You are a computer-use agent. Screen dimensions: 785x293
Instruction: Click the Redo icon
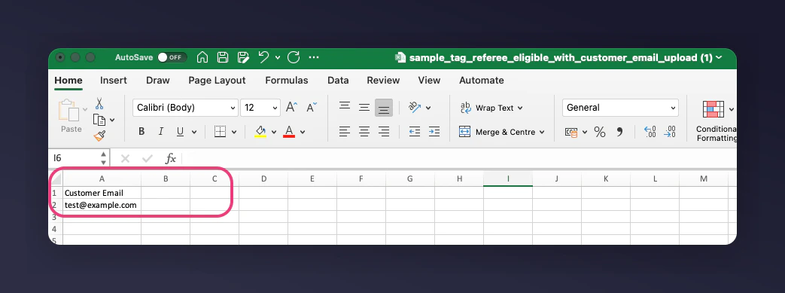294,57
